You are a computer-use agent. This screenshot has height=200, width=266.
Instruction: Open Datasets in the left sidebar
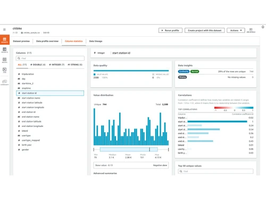[x=5, y=40]
